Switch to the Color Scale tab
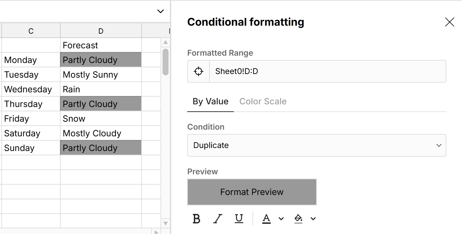Screen dimensions: 462x234 click(263, 101)
